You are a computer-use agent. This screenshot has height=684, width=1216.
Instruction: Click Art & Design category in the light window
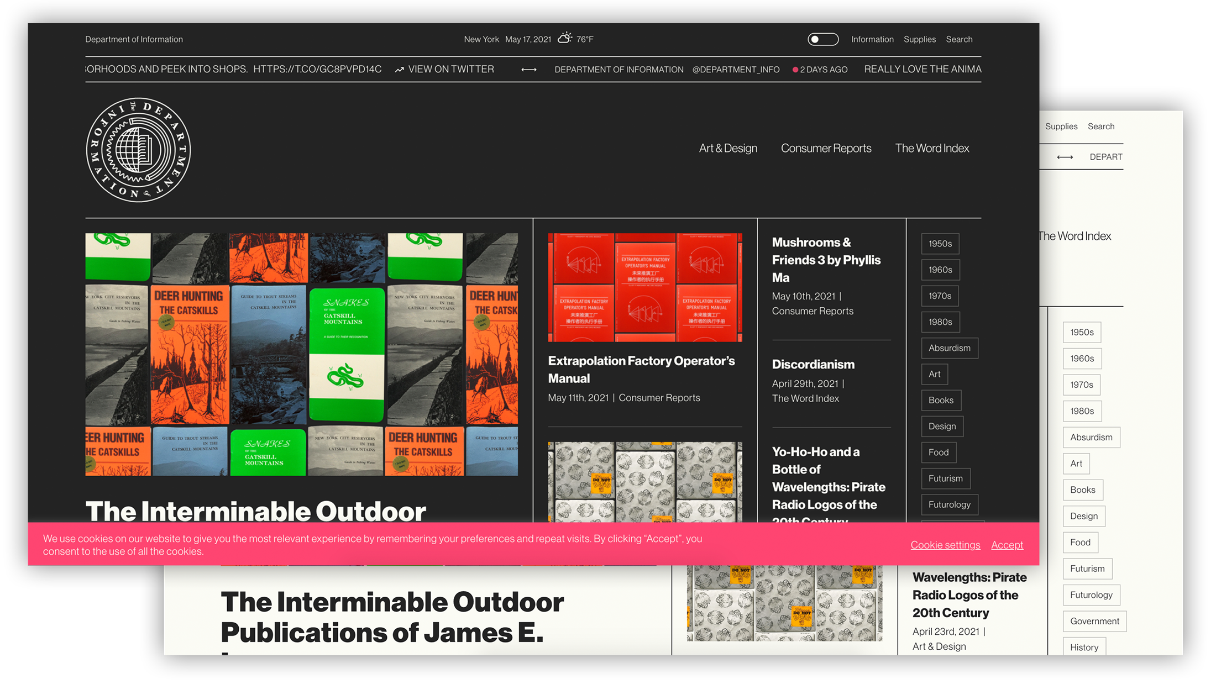point(939,646)
